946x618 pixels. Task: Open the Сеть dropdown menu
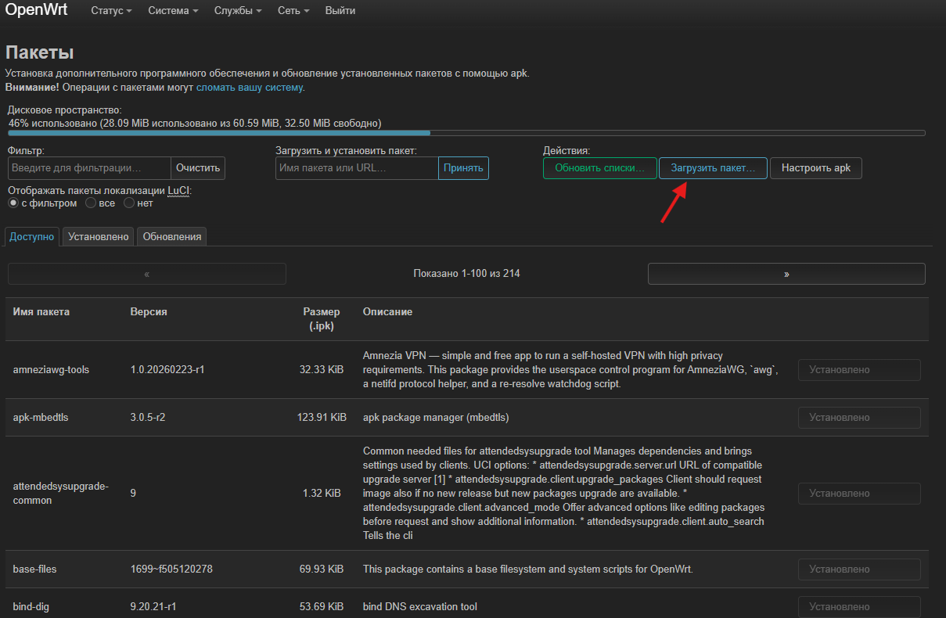point(293,11)
